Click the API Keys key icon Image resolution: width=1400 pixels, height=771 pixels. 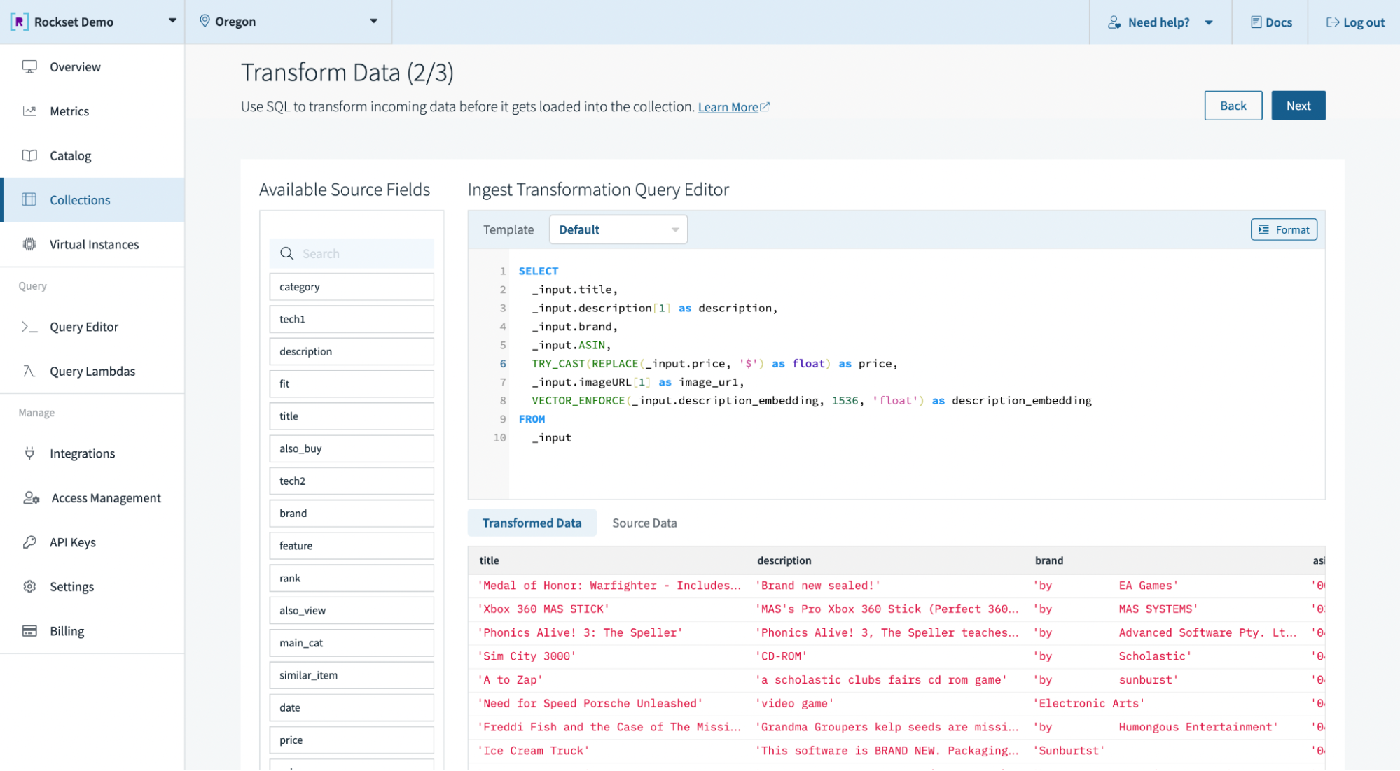pos(29,542)
